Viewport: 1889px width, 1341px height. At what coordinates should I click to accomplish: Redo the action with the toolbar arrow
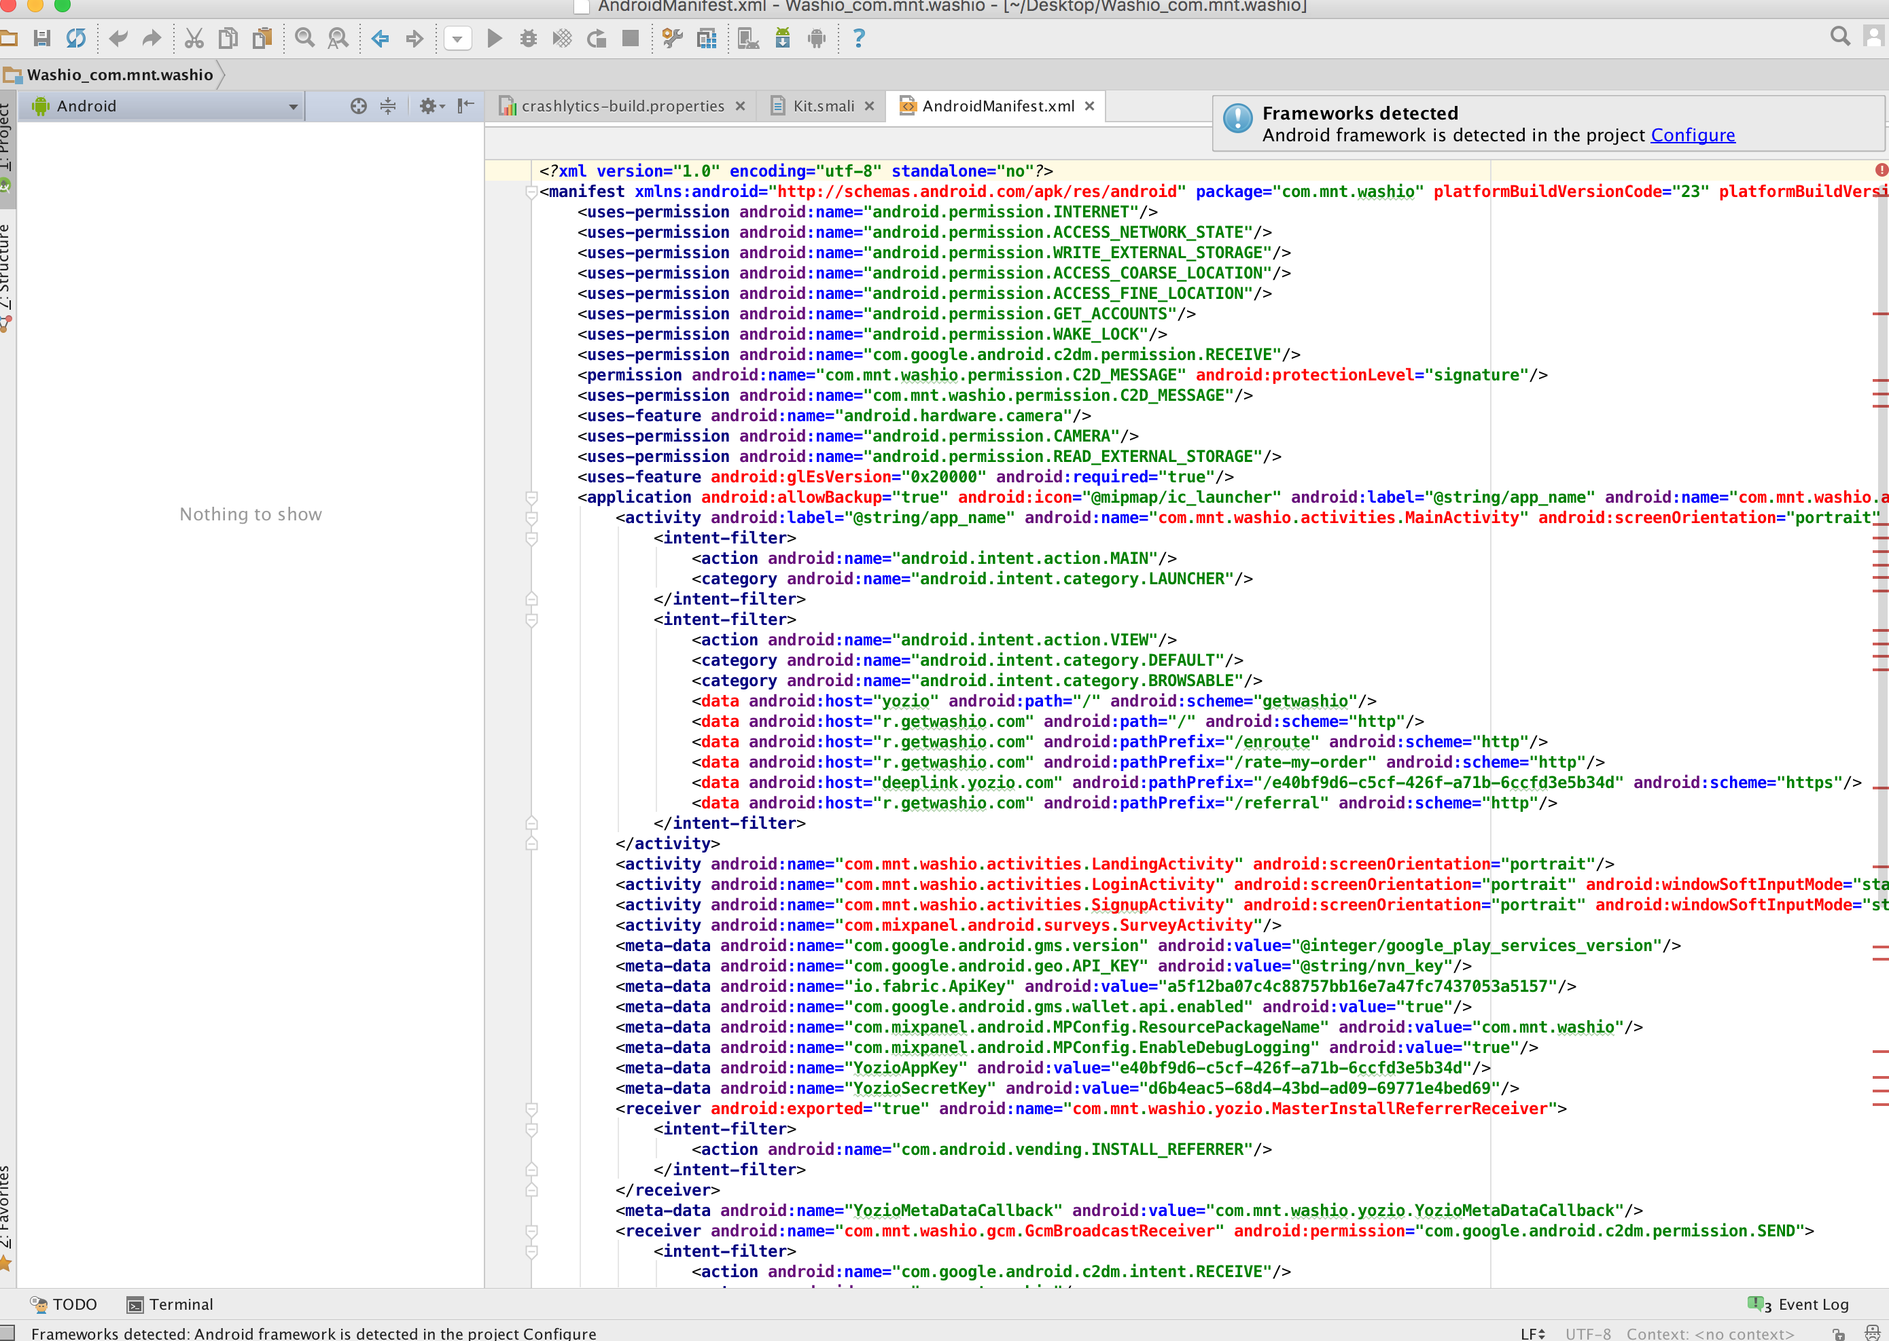point(151,38)
